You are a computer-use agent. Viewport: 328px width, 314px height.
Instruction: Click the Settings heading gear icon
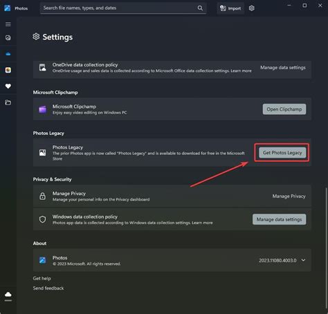36,37
